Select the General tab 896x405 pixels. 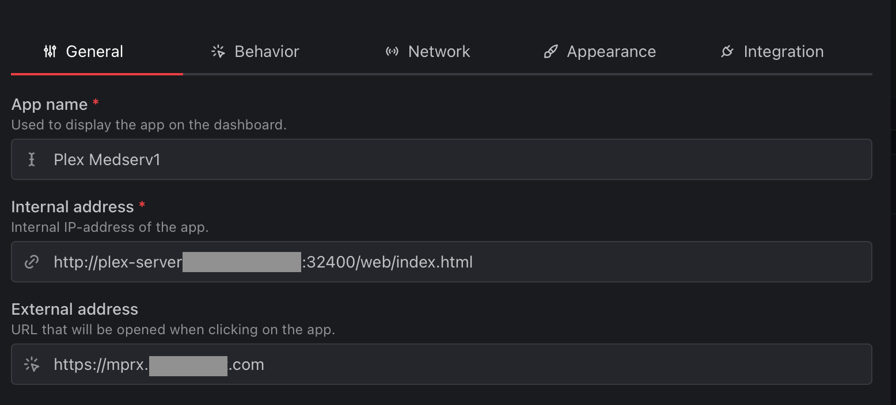click(94, 51)
